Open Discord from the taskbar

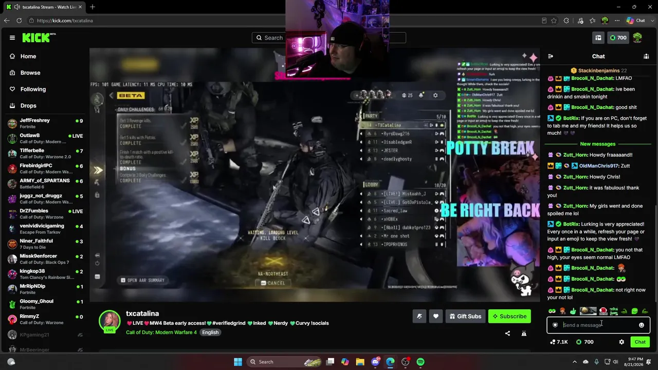(375, 362)
